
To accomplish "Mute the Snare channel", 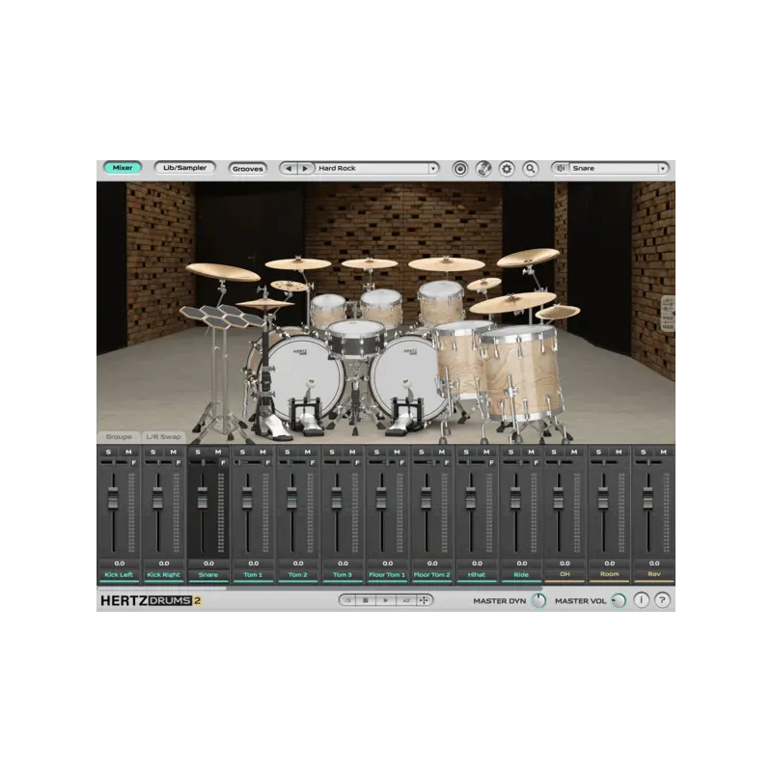I will coord(218,452).
